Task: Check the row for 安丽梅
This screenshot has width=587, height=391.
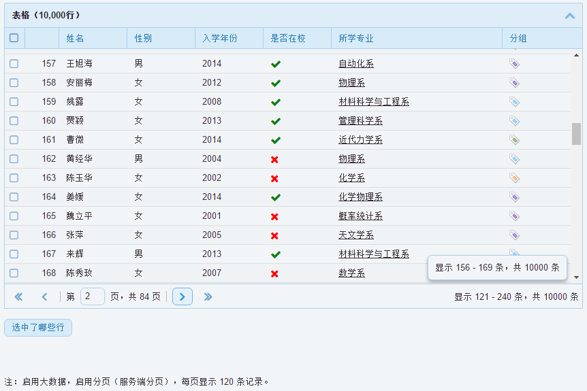Action: (14, 83)
